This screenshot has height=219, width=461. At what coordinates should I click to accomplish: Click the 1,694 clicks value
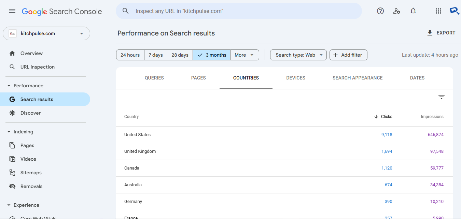point(387,151)
